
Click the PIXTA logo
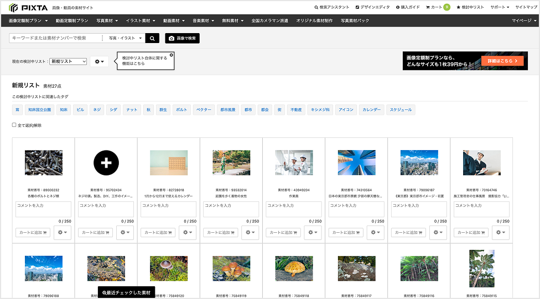[x=28, y=7]
